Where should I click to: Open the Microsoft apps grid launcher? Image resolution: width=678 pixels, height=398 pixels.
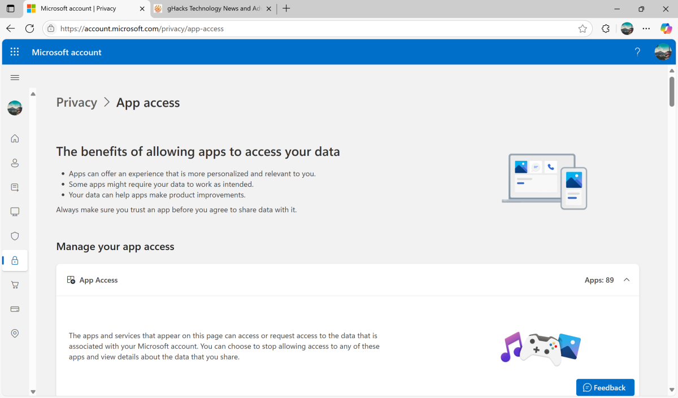coord(15,52)
